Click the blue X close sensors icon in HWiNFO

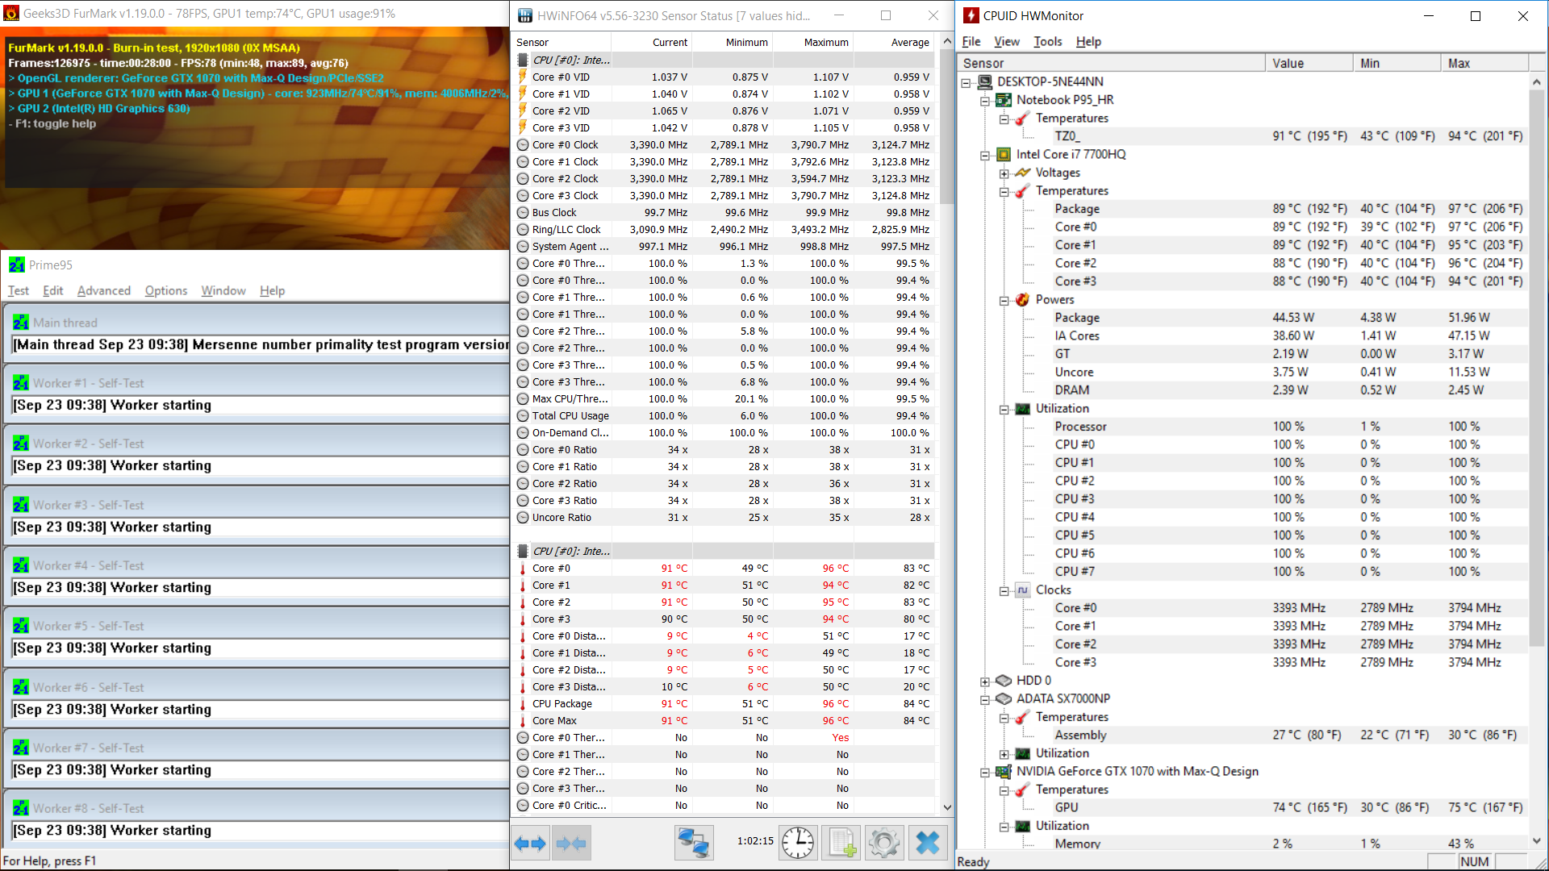pyautogui.click(x=928, y=844)
